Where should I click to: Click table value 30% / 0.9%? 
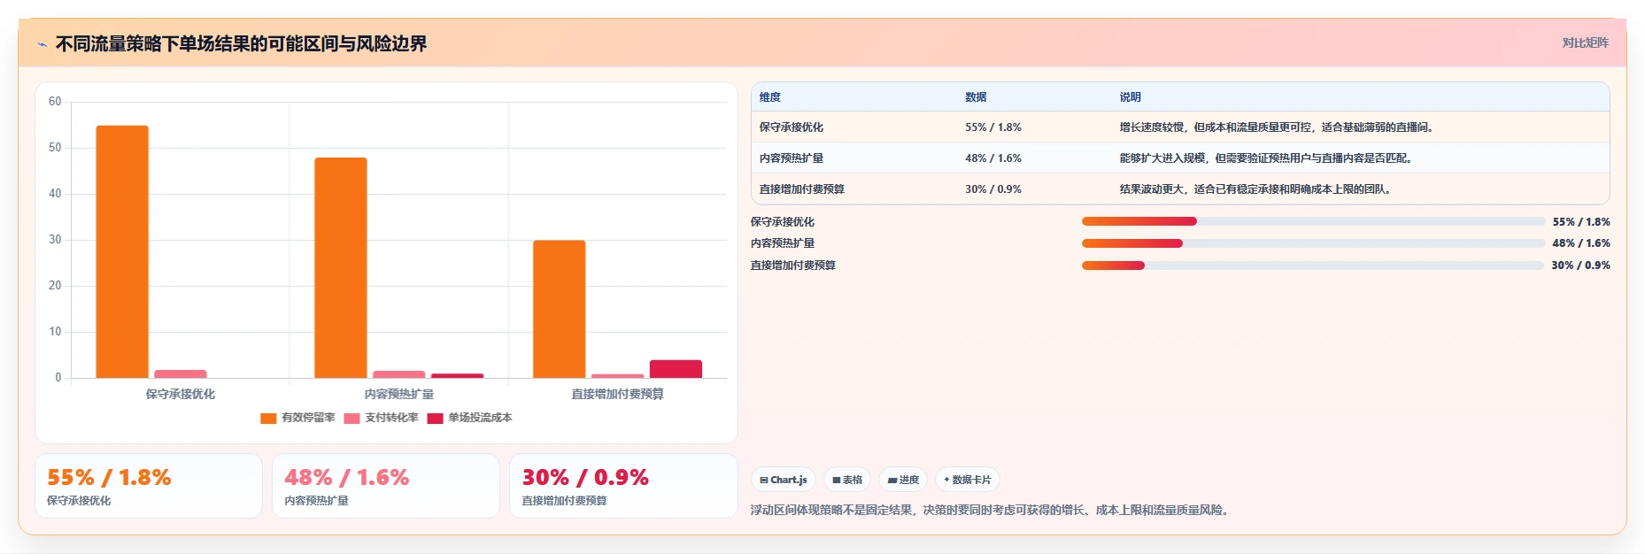pyautogui.click(x=993, y=189)
